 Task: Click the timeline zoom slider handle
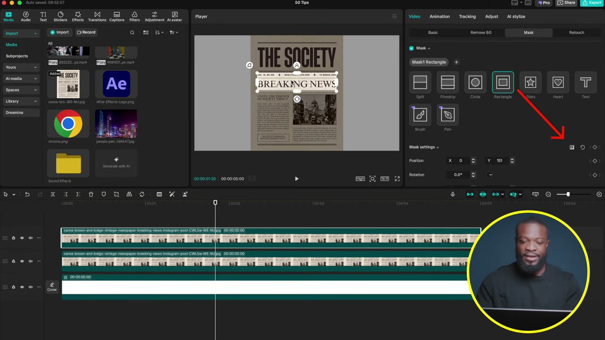(x=568, y=195)
